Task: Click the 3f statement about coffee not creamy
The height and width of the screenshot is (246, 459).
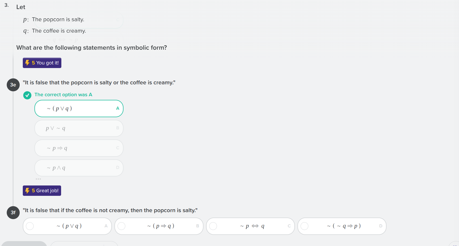Action: pyautogui.click(x=110, y=210)
